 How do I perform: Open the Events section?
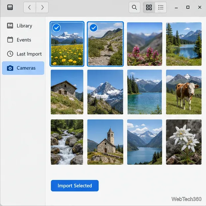[23, 40]
